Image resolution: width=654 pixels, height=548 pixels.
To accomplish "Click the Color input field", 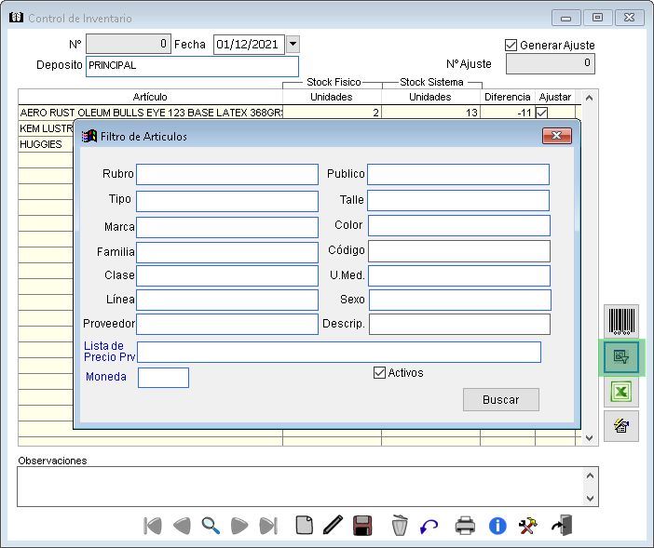I will pyautogui.click(x=459, y=226).
